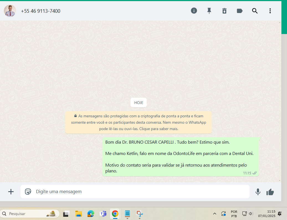
Task: Open contact profile picture
Action: coord(10,11)
